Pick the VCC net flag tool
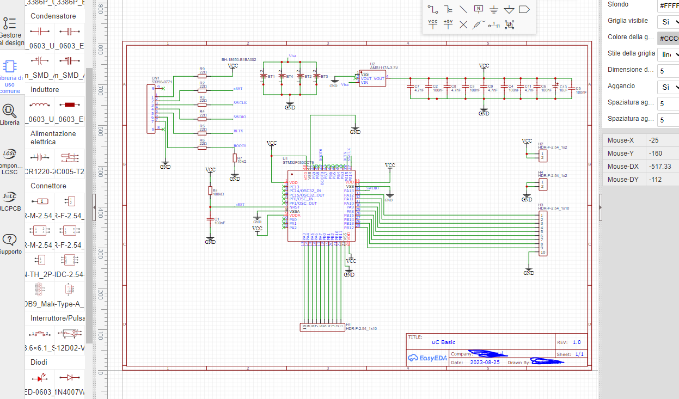 [433, 24]
